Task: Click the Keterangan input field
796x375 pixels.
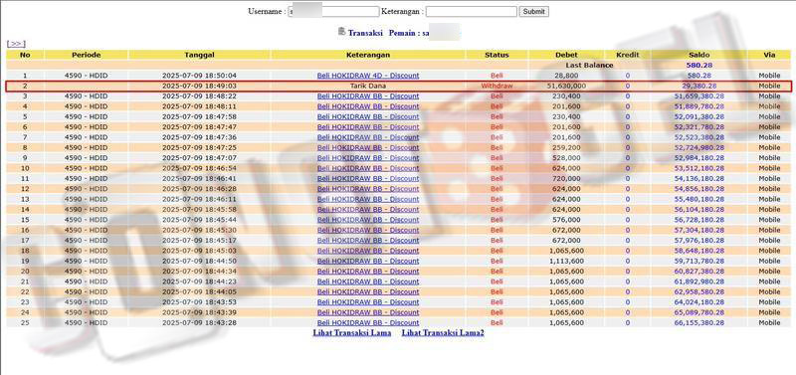Action: click(471, 11)
